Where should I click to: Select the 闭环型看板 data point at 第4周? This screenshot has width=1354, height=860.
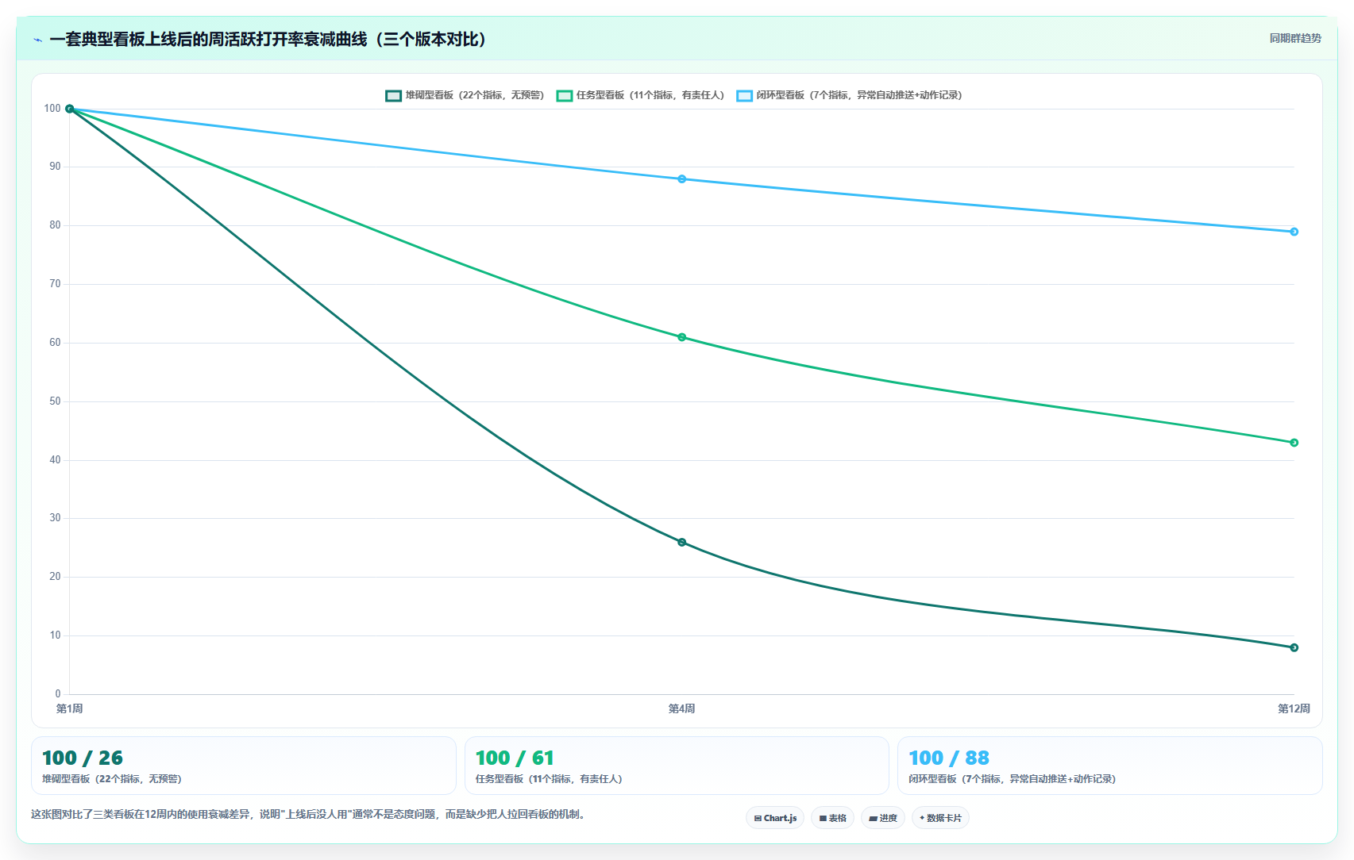tap(681, 179)
